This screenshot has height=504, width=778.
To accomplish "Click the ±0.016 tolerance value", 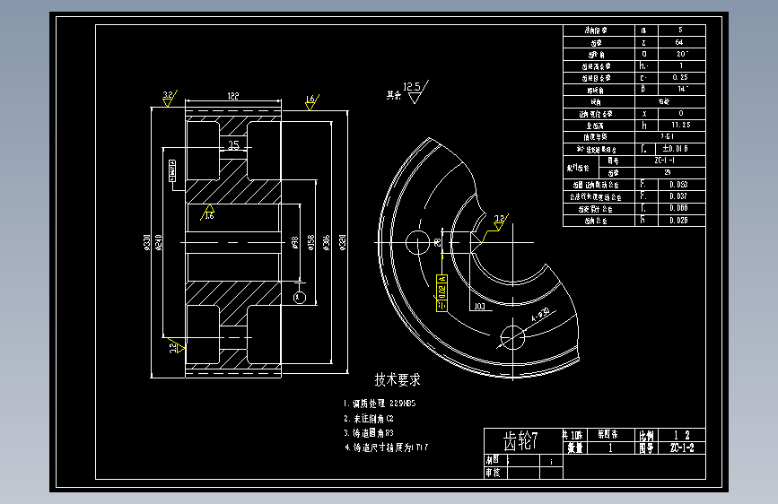I will click(676, 148).
